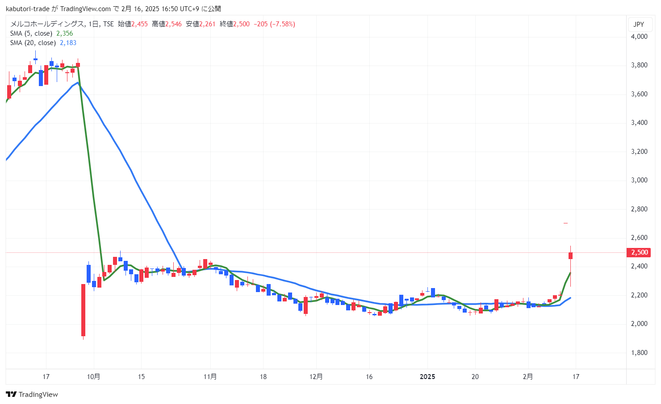
Task: Click the 3,600 price axis label
Action: (x=639, y=94)
